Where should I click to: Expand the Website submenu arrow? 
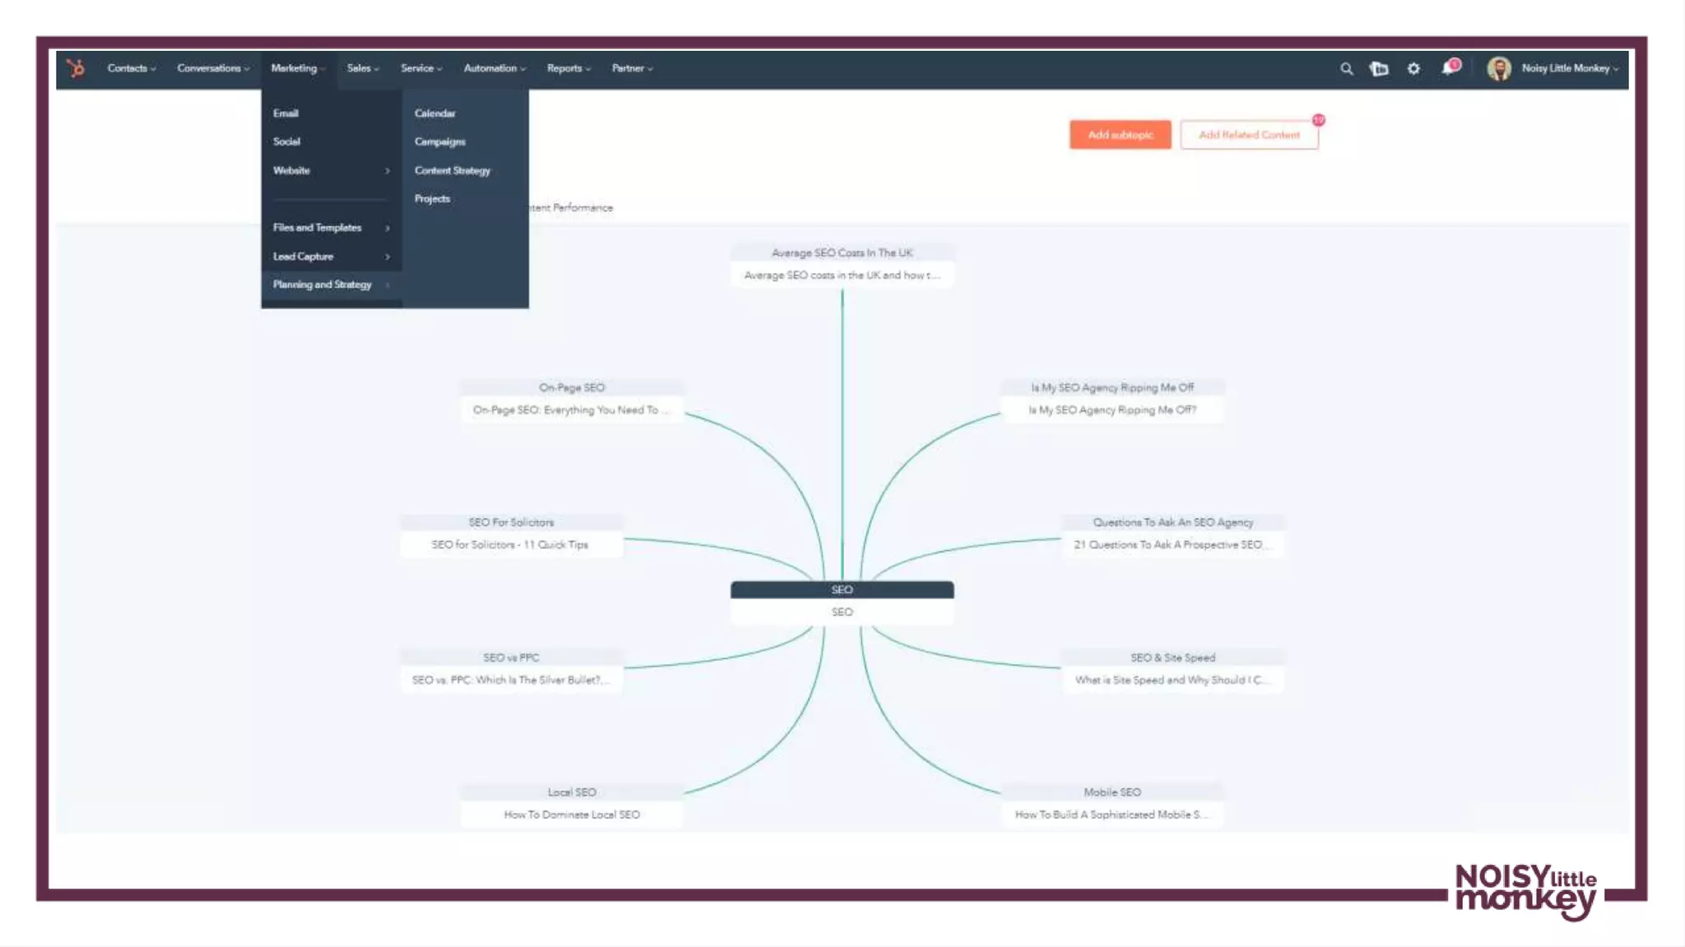[387, 171]
